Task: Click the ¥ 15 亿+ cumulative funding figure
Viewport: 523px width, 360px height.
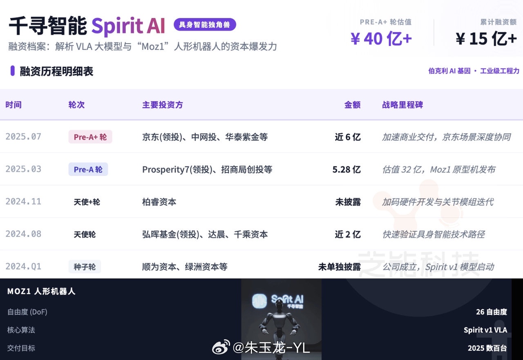Action: click(486, 39)
